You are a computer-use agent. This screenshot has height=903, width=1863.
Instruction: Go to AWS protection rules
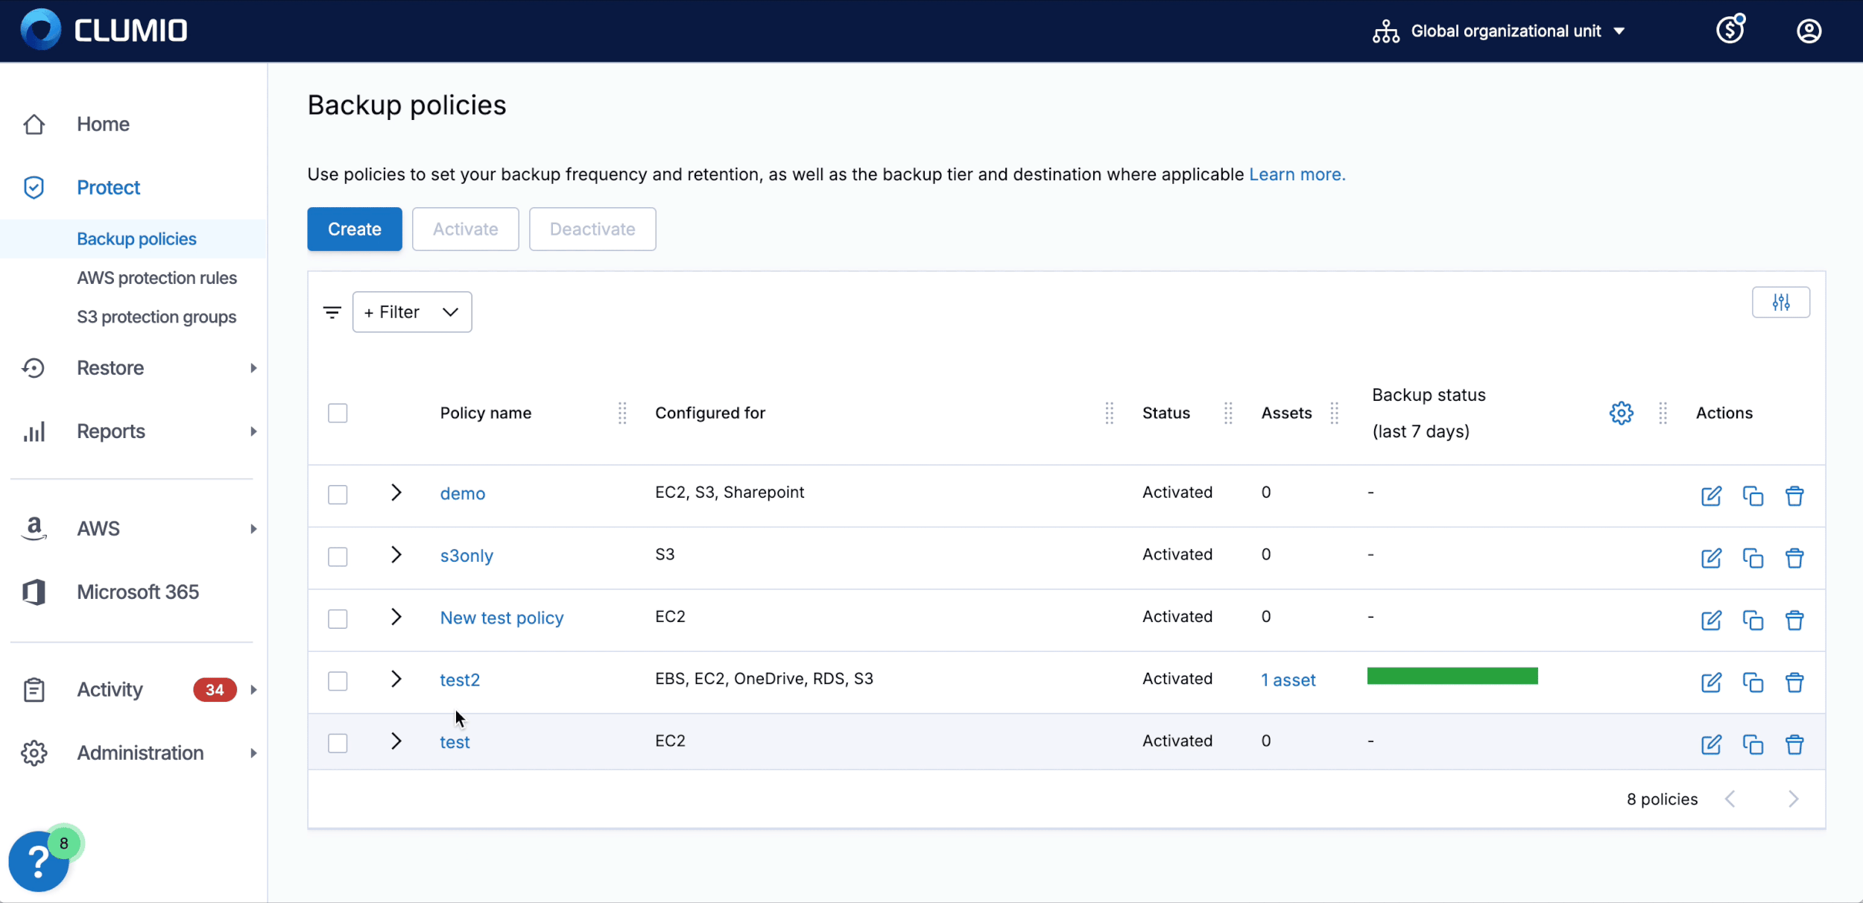(156, 278)
